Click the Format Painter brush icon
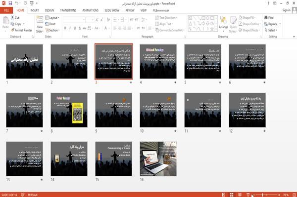The height and width of the screenshot is (197, 297). pos(12,30)
